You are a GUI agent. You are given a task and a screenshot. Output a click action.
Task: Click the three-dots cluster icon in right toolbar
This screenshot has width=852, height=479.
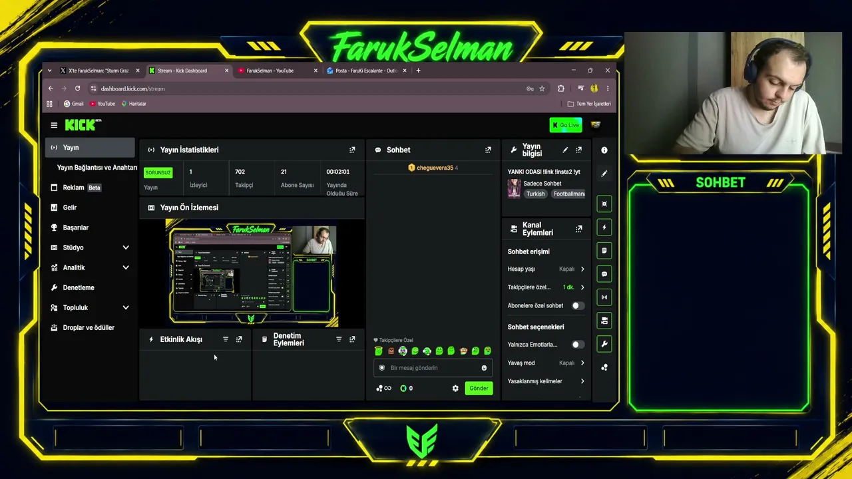(x=604, y=367)
